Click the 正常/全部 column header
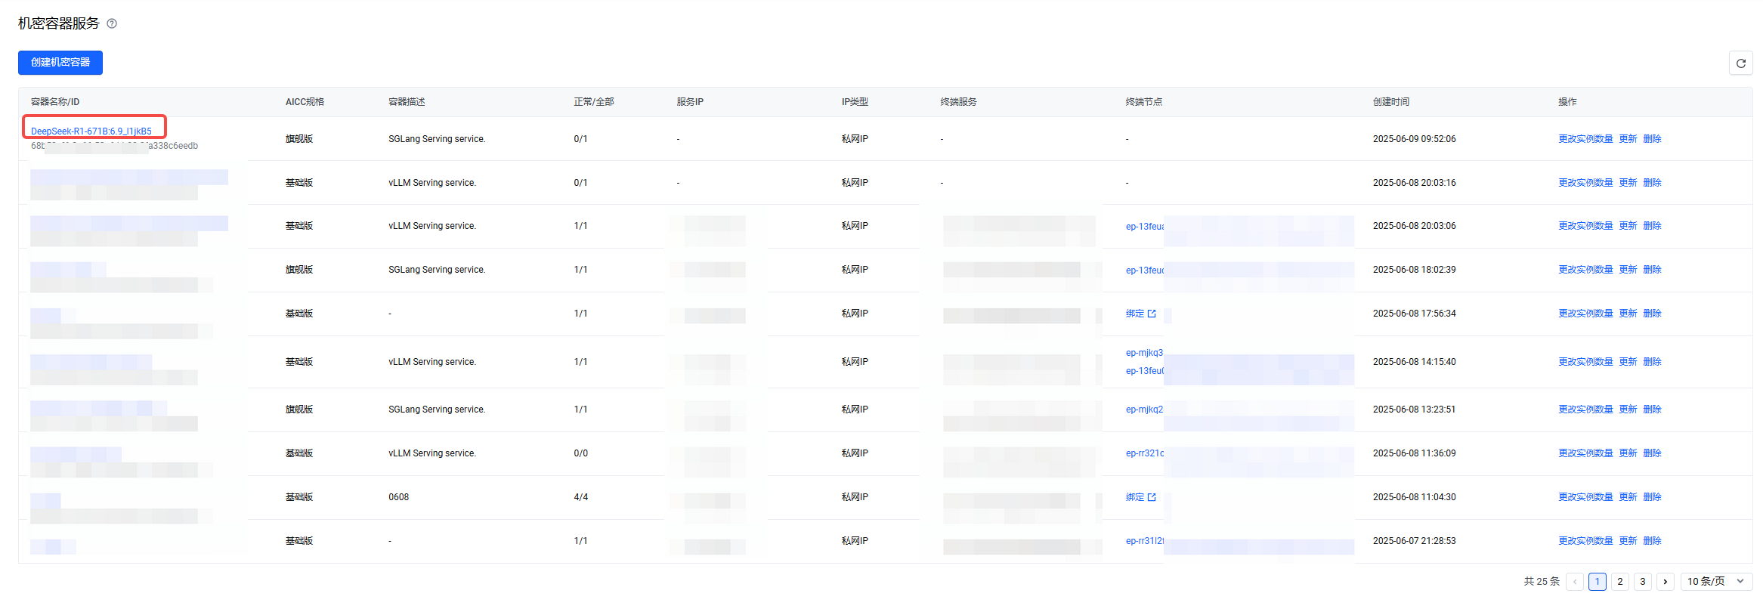Viewport: 1763px width, 612px height. click(594, 102)
